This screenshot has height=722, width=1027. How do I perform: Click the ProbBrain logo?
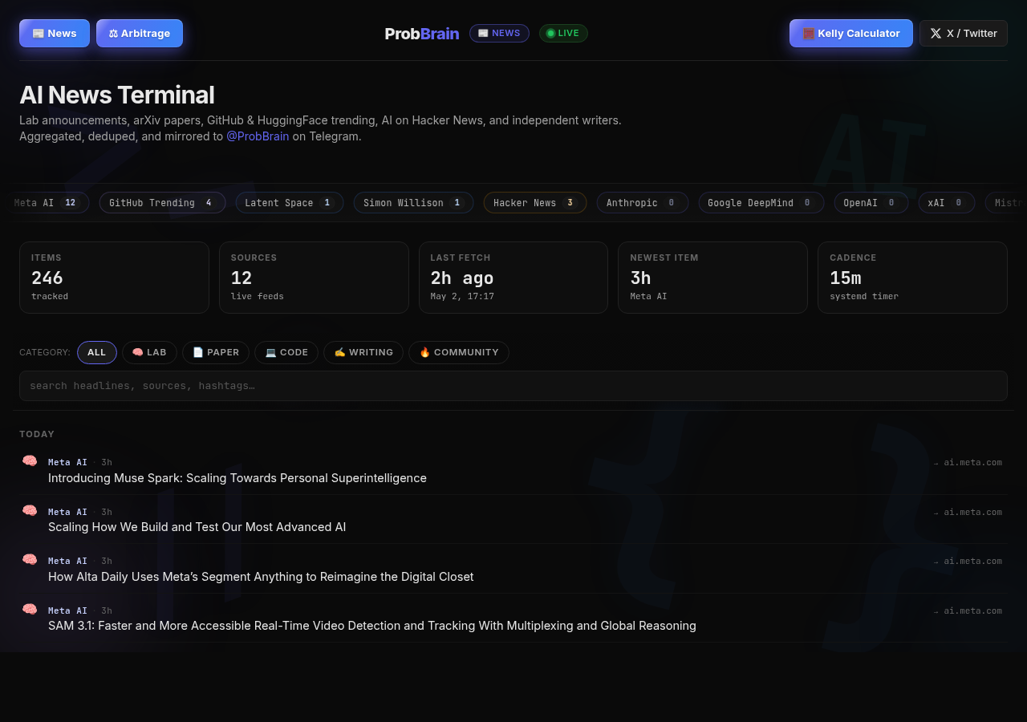(422, 34)
